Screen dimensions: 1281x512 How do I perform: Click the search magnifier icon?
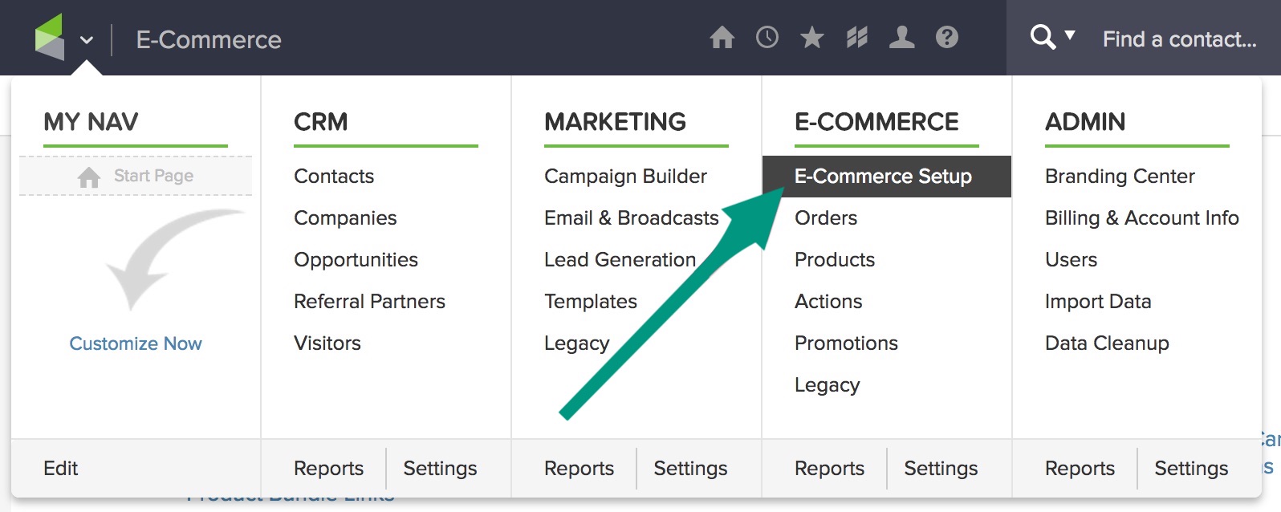tap(1043, 37)
